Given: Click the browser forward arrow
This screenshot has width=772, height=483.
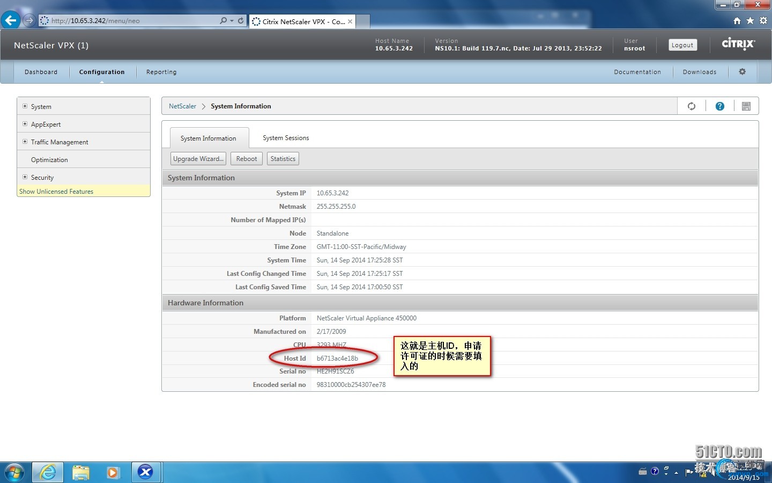Looking at the screenshot, I should coord(29,20).
